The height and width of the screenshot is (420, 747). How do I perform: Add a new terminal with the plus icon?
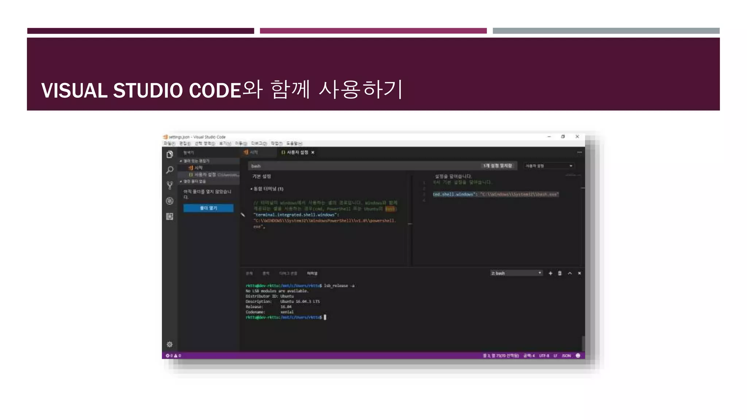point(550,273)
